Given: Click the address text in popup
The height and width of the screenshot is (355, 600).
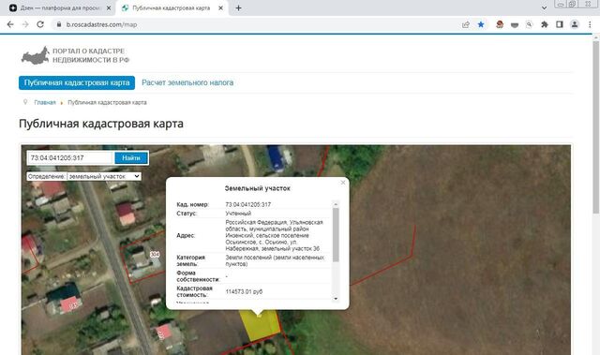Looking at the screenshot, I should [x=274, y=235].
